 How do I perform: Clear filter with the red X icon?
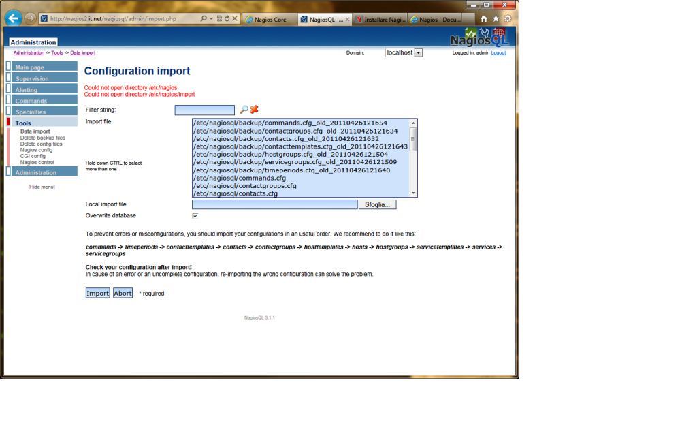[x=254, y=110]
